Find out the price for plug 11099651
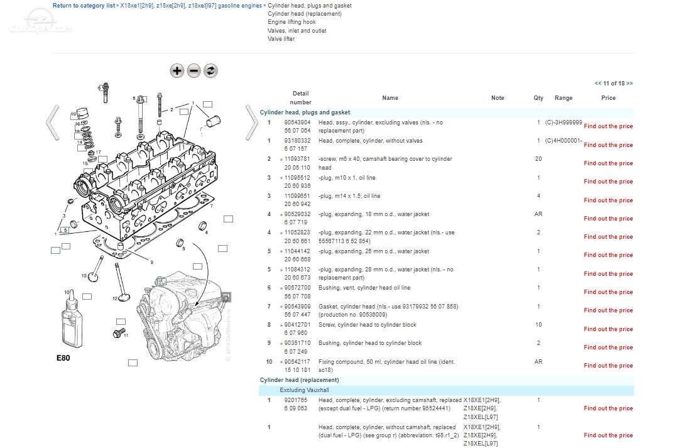The width and height of the screenshot is (698, 448). [608, 200]
